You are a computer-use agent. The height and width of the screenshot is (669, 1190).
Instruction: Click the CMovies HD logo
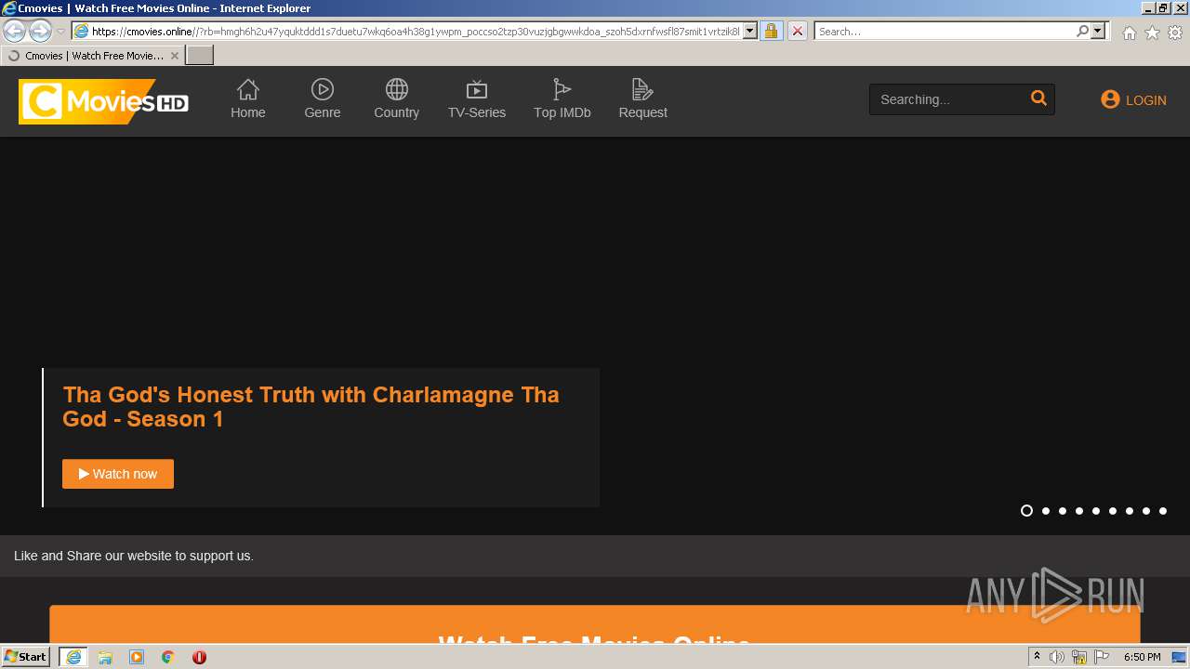pos(103,101)
